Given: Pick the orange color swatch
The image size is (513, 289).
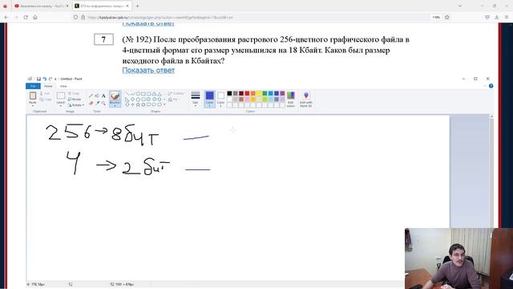Looking at the screenshot, I should 253,94.
